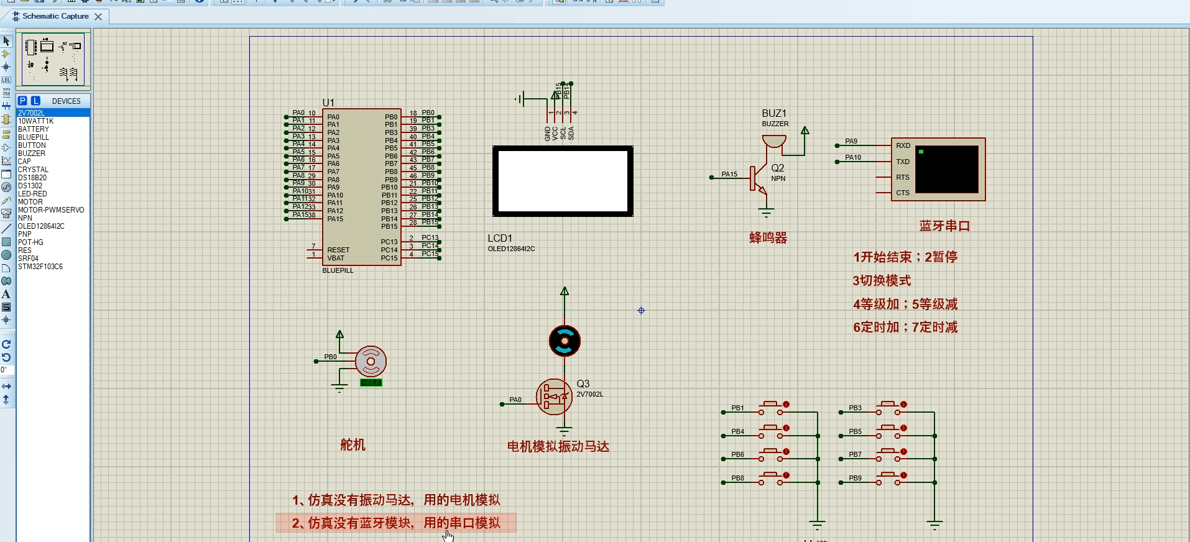1190x542 pixels.
Task: Select the 2D Graphics Box tool
Action: coord(6,242)
